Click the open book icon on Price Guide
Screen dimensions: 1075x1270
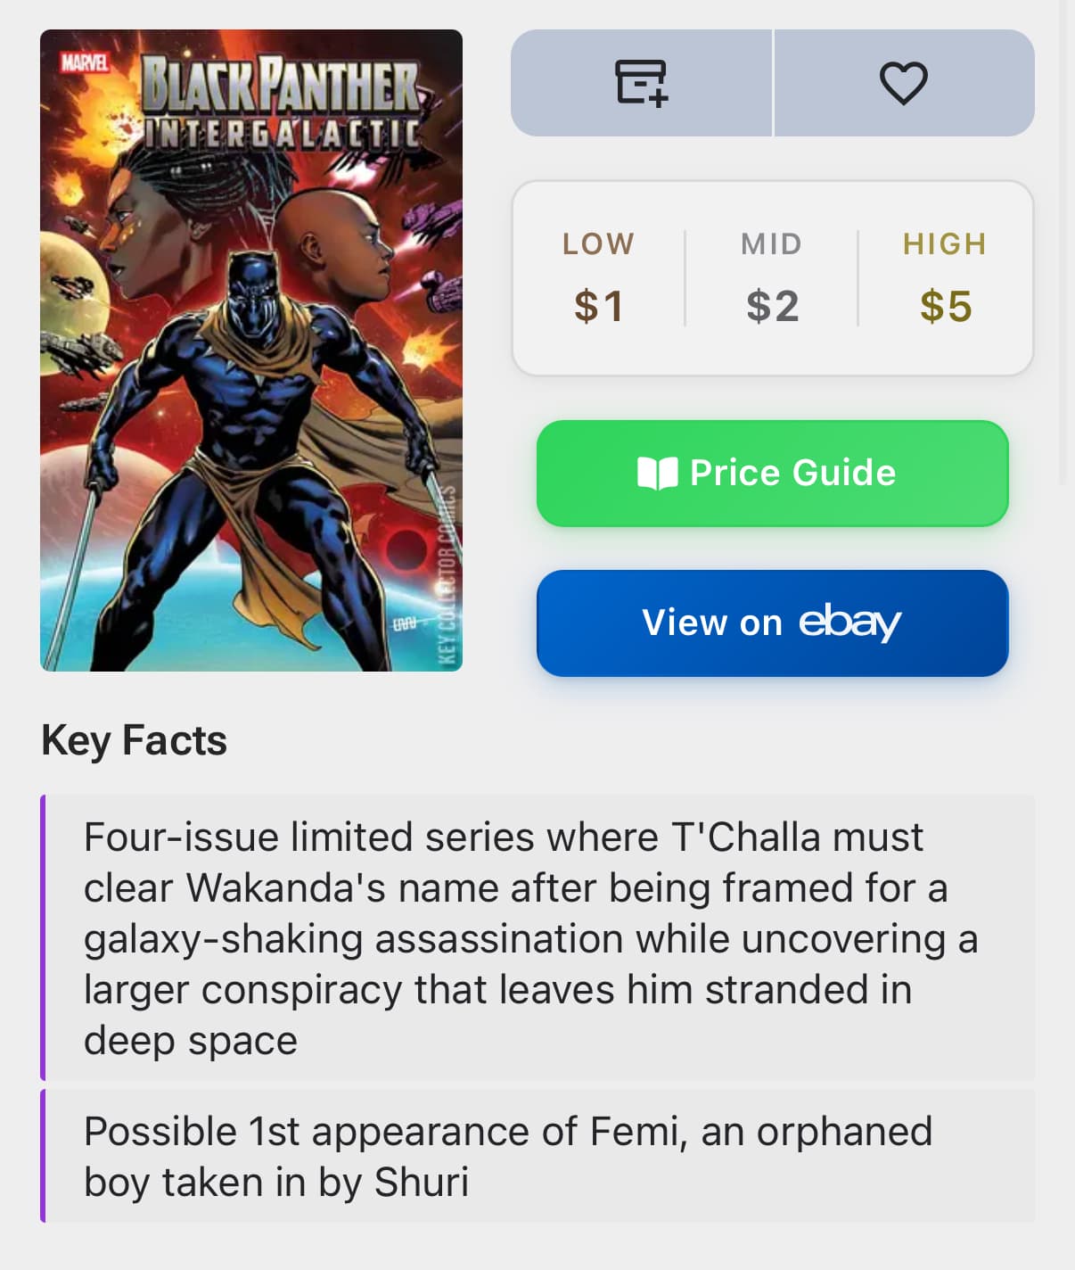(658, 474)
